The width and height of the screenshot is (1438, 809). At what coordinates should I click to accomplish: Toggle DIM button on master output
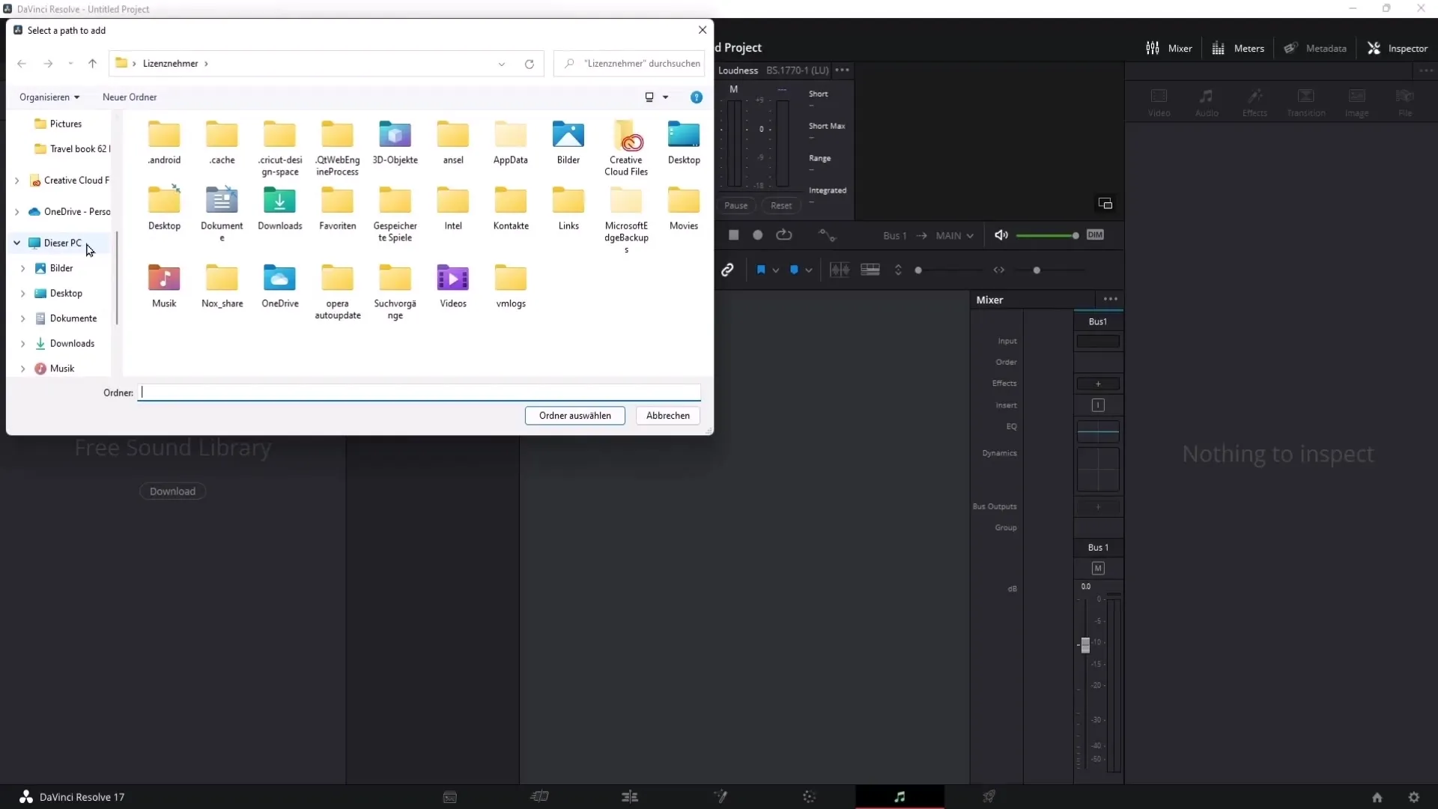(x=1094, y=234)
